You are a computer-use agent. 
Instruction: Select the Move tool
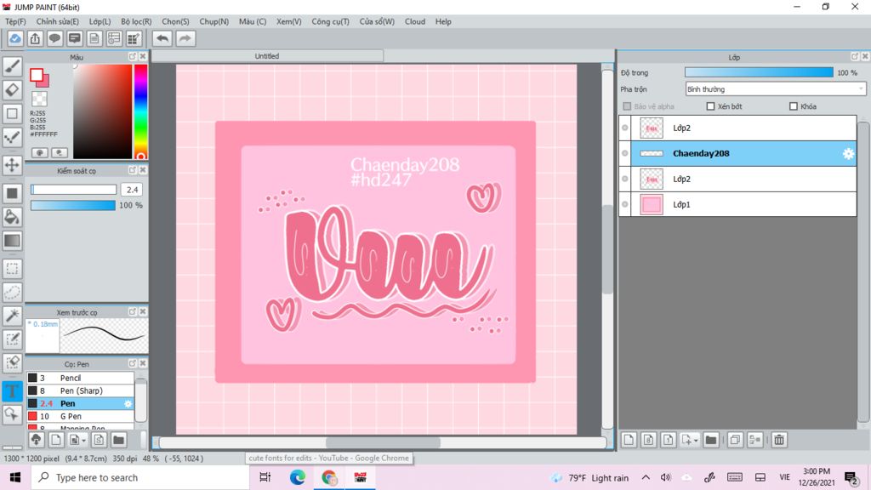[12, 165]
